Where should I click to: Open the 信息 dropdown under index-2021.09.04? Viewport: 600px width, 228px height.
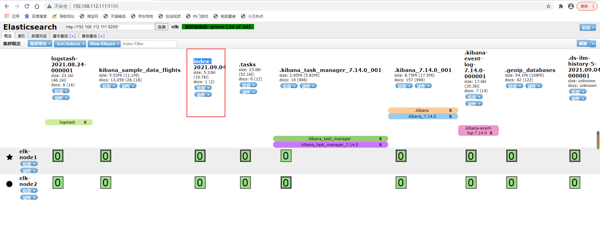click(x=203, y=88)
